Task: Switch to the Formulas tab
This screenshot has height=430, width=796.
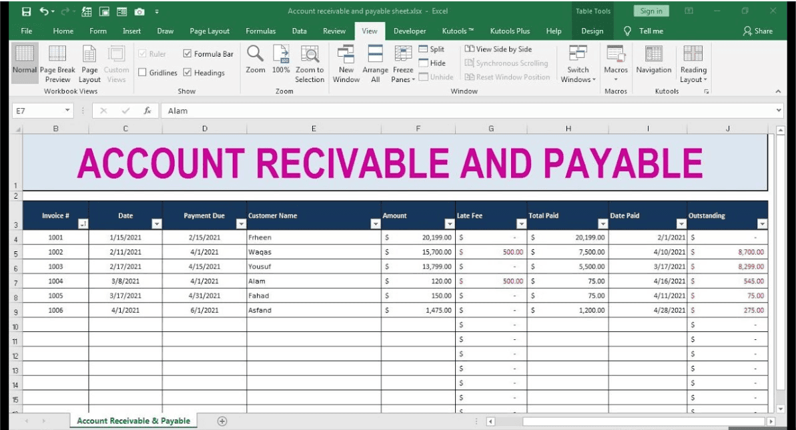Action: click(x=261, y=31)
